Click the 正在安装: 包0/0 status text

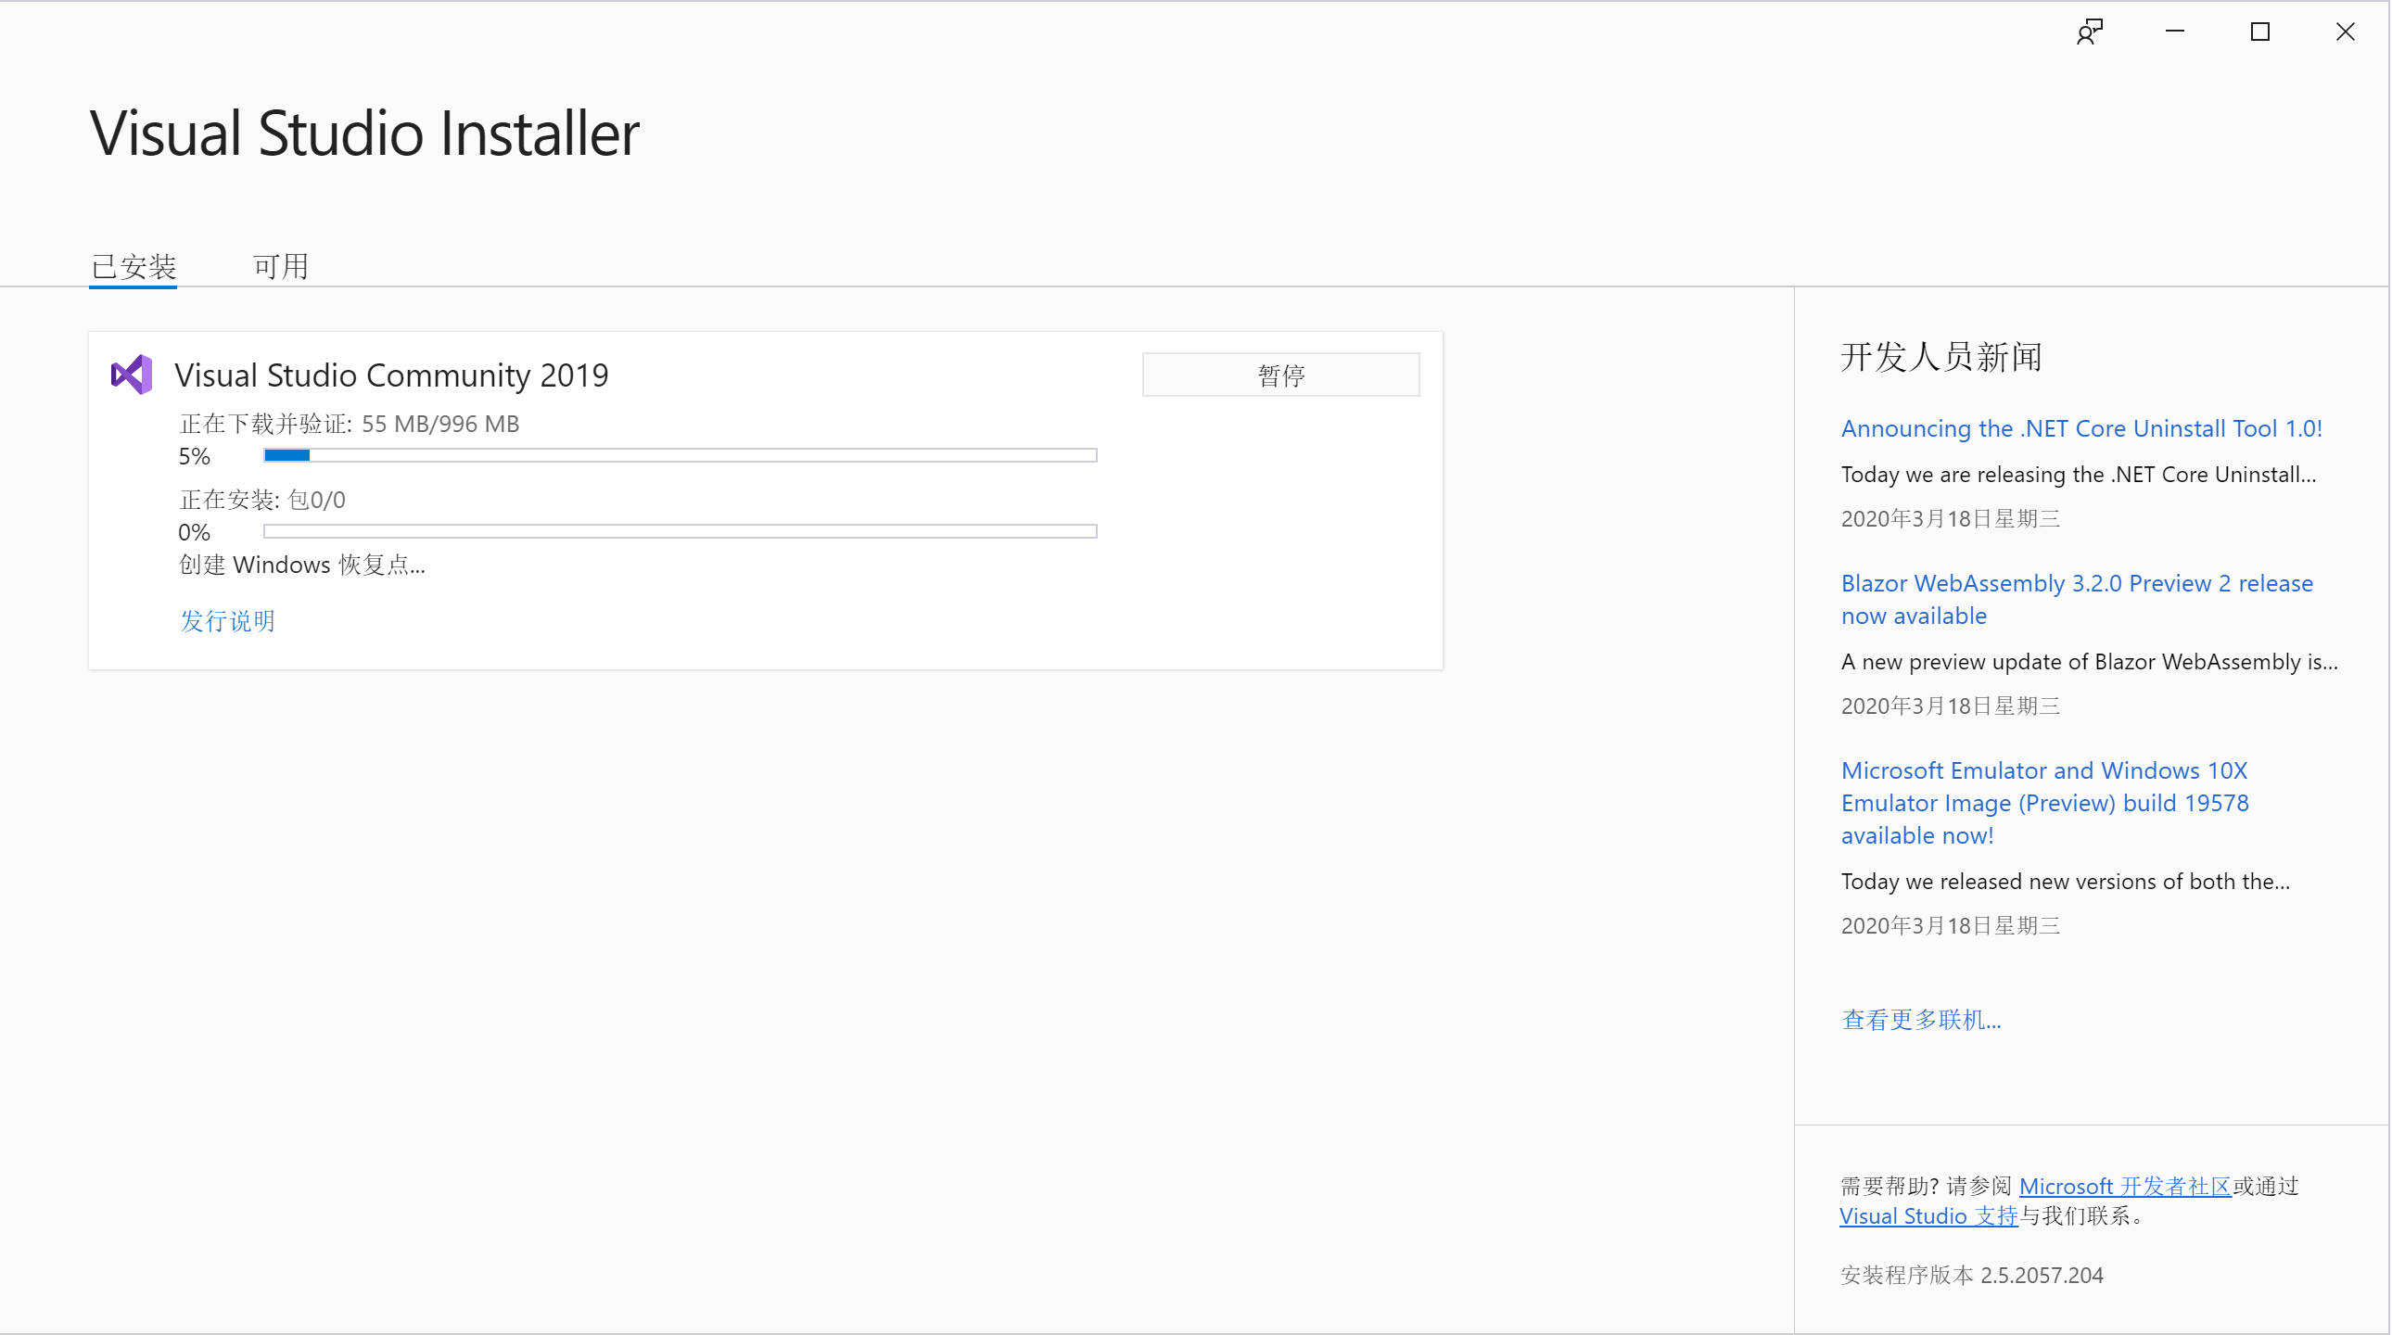point(261,500)
